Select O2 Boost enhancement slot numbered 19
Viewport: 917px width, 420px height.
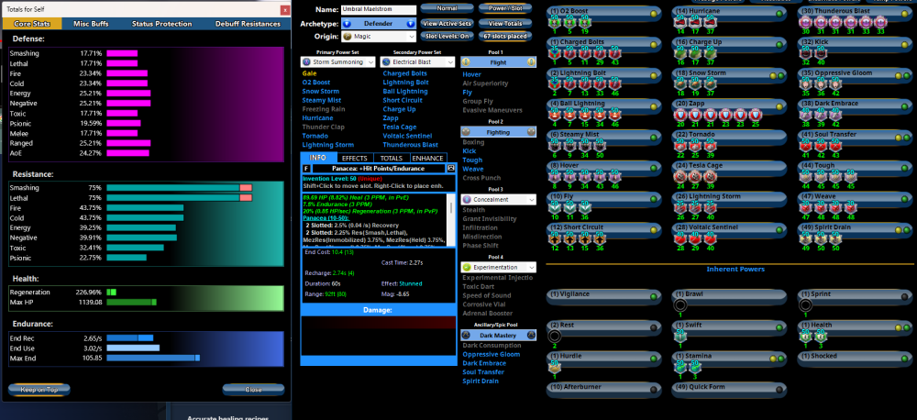(585, 23)
